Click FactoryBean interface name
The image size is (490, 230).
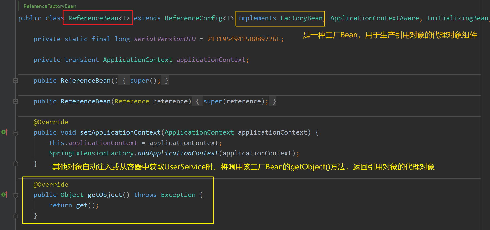click(x=301, y=18)
